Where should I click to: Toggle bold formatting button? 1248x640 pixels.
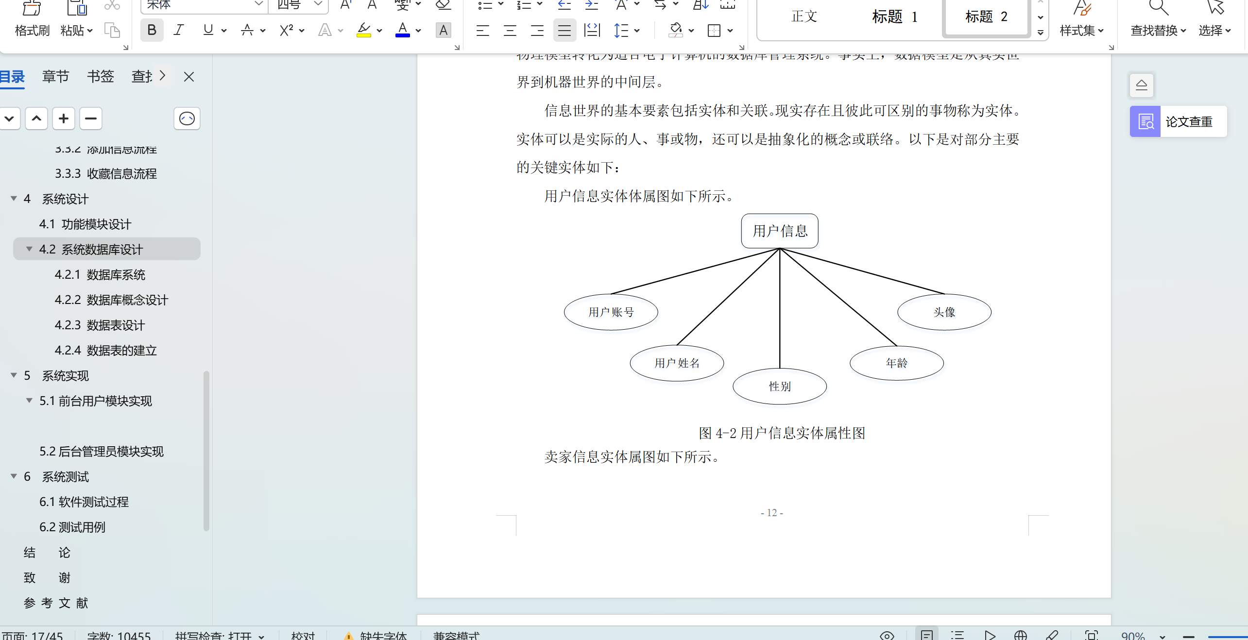152,30
